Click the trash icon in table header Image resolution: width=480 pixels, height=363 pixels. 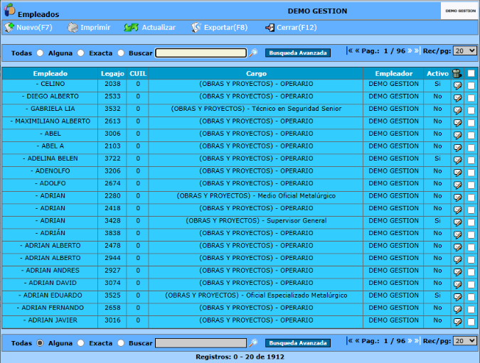coord(457,73)
